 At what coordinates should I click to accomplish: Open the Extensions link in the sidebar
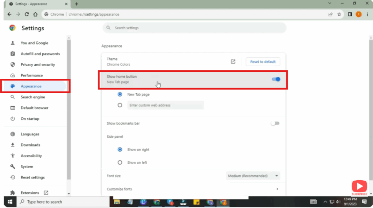coord(30,193)
